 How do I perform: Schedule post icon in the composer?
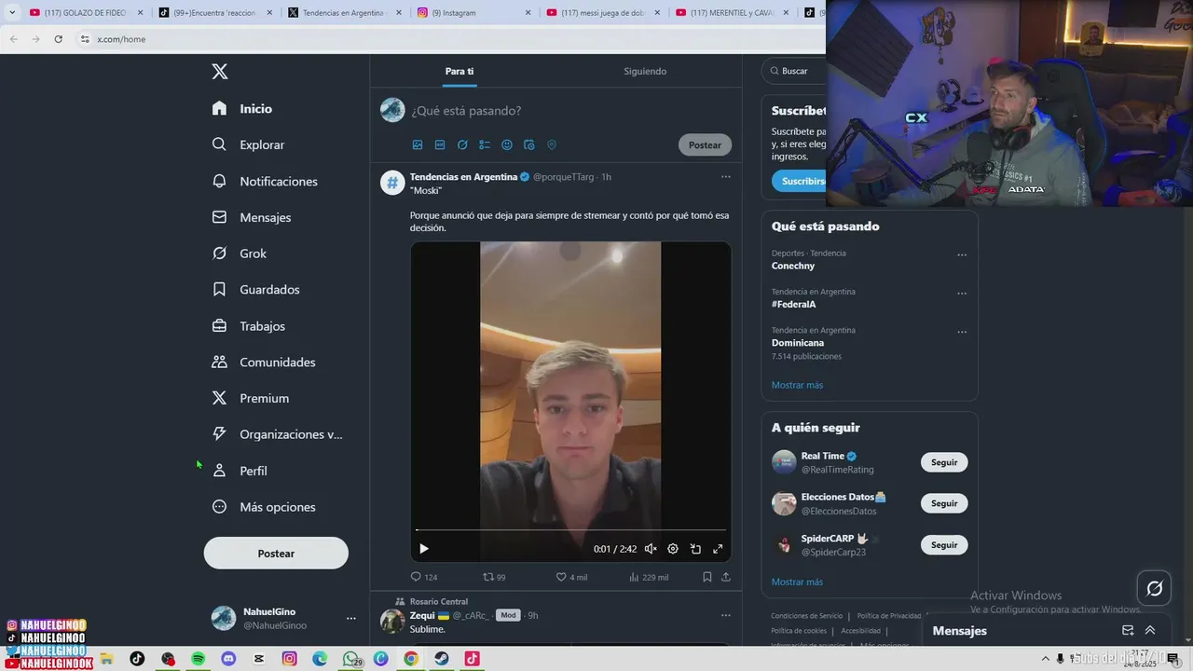click(x=529, y=145)
